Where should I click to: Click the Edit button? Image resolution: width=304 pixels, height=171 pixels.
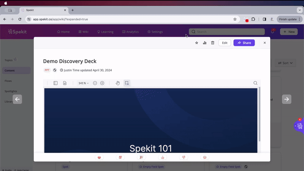point(225,43)
